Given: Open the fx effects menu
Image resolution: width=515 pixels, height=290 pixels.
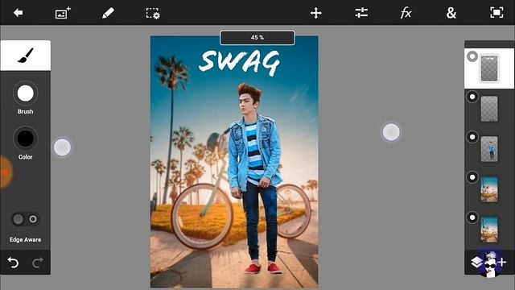Looking at the screenshot, I should pos(406,13).
